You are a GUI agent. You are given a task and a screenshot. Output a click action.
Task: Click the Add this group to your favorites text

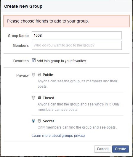(x=62, y=61)
